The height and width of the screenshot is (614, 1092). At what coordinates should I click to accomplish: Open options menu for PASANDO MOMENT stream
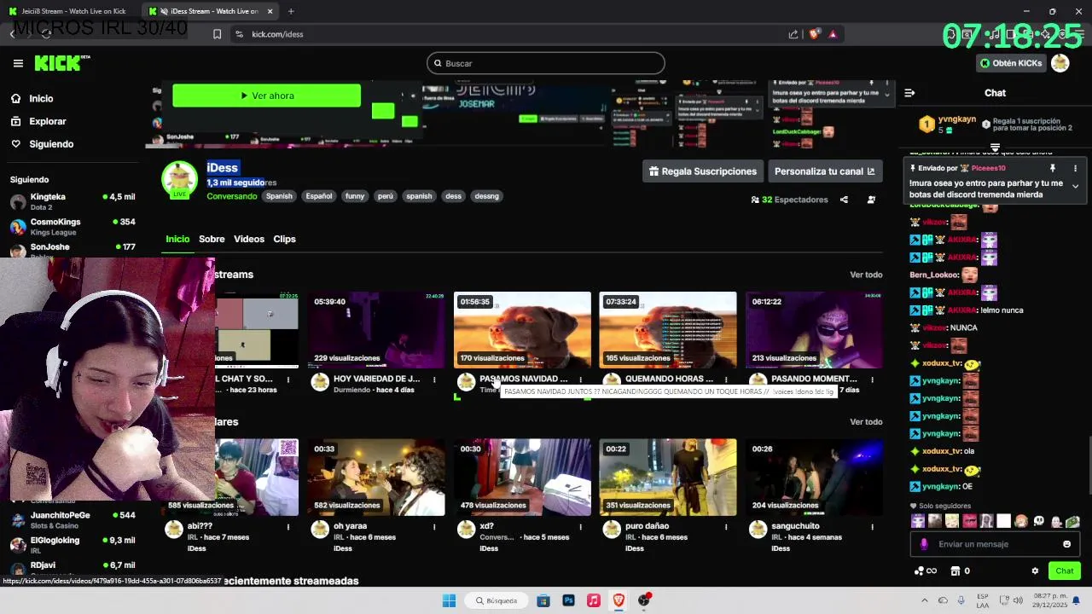pos(872,379)
